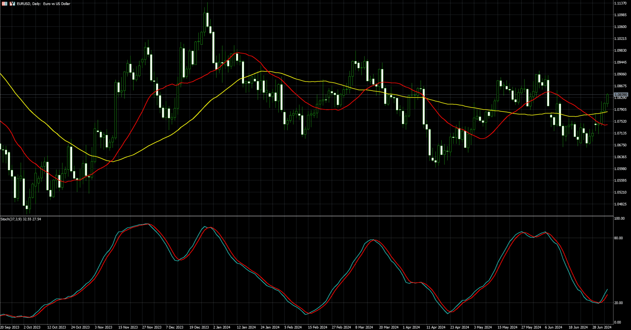Click the candlestick icon left of EURUSD title
Viewport: 631px width, 330px height.
click(12, 4)
